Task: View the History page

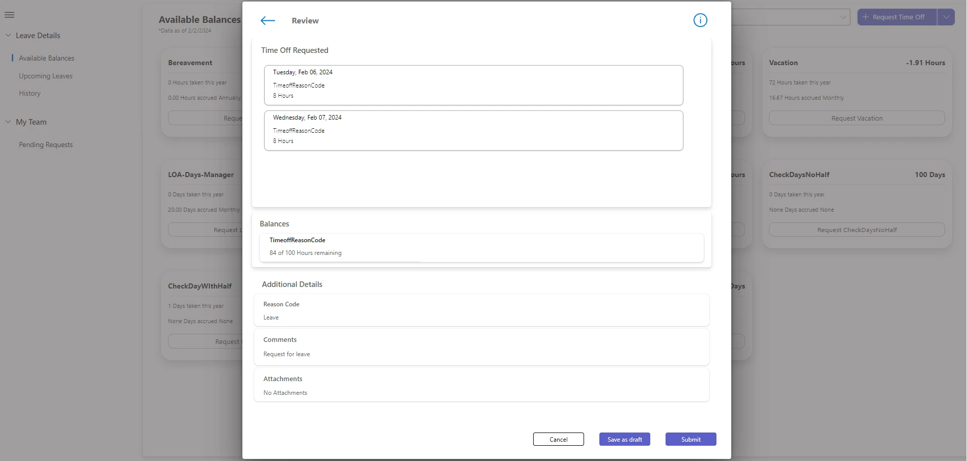Action: (30, 93)
